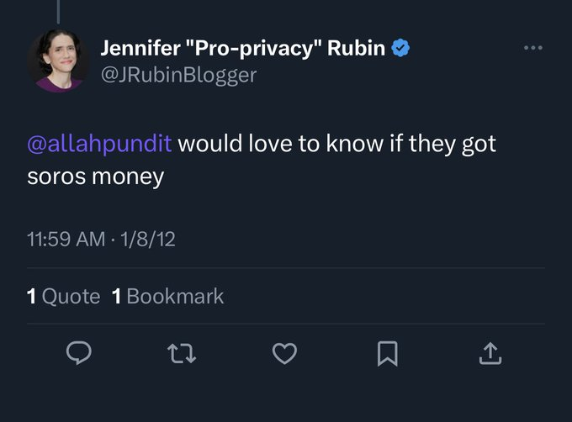Click the 11:59 AM timestamp
This screenshot has height=422, width=572.
(x=66, y=240)
